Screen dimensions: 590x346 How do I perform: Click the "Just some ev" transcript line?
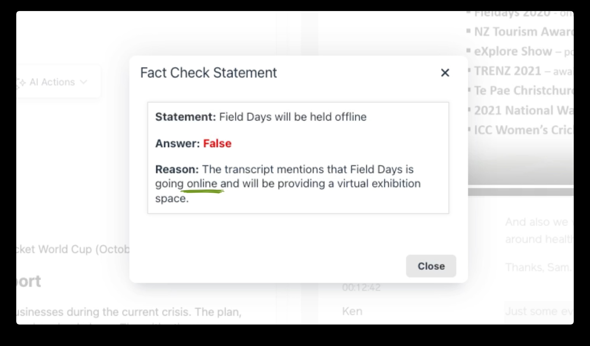539,311
